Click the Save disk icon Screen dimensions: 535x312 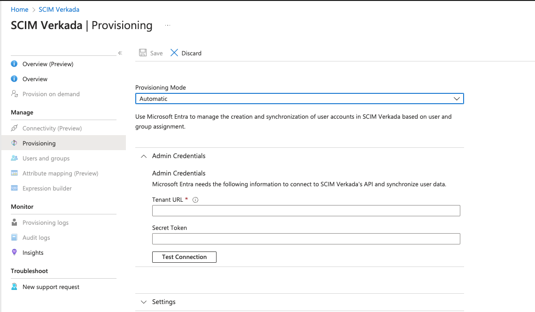click(x=143, y=53)
